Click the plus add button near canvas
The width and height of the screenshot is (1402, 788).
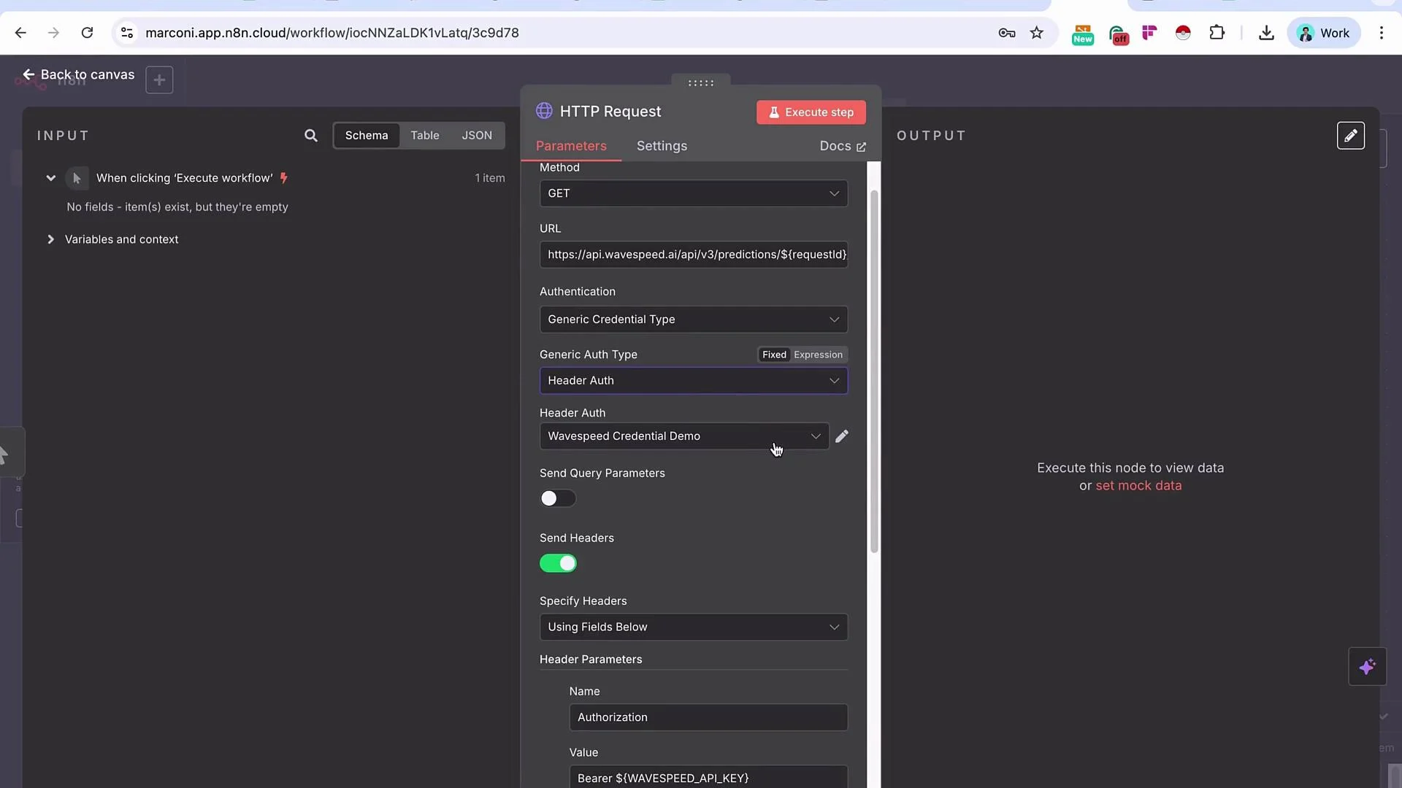(159, 80)
